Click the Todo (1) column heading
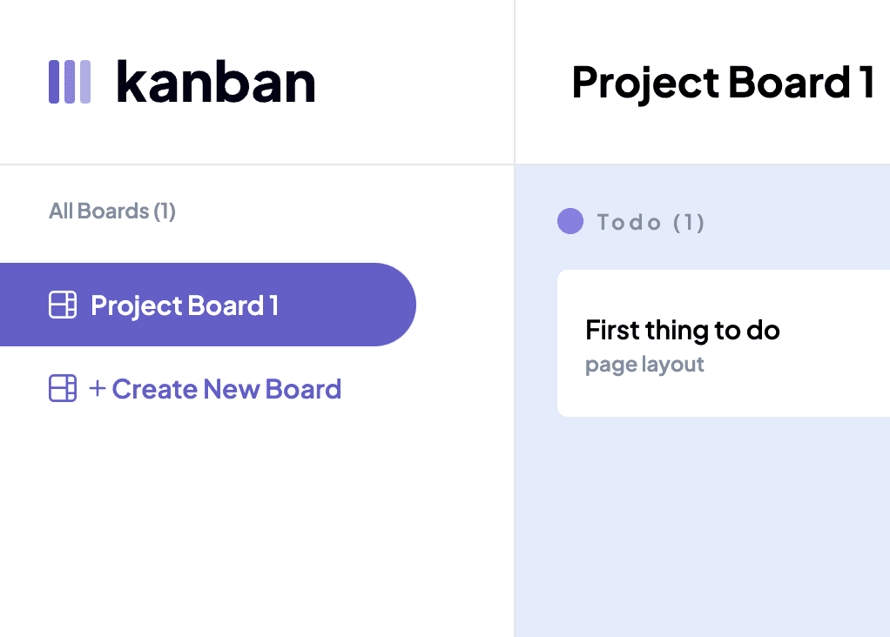890x637 pixels. coord(650,223)
